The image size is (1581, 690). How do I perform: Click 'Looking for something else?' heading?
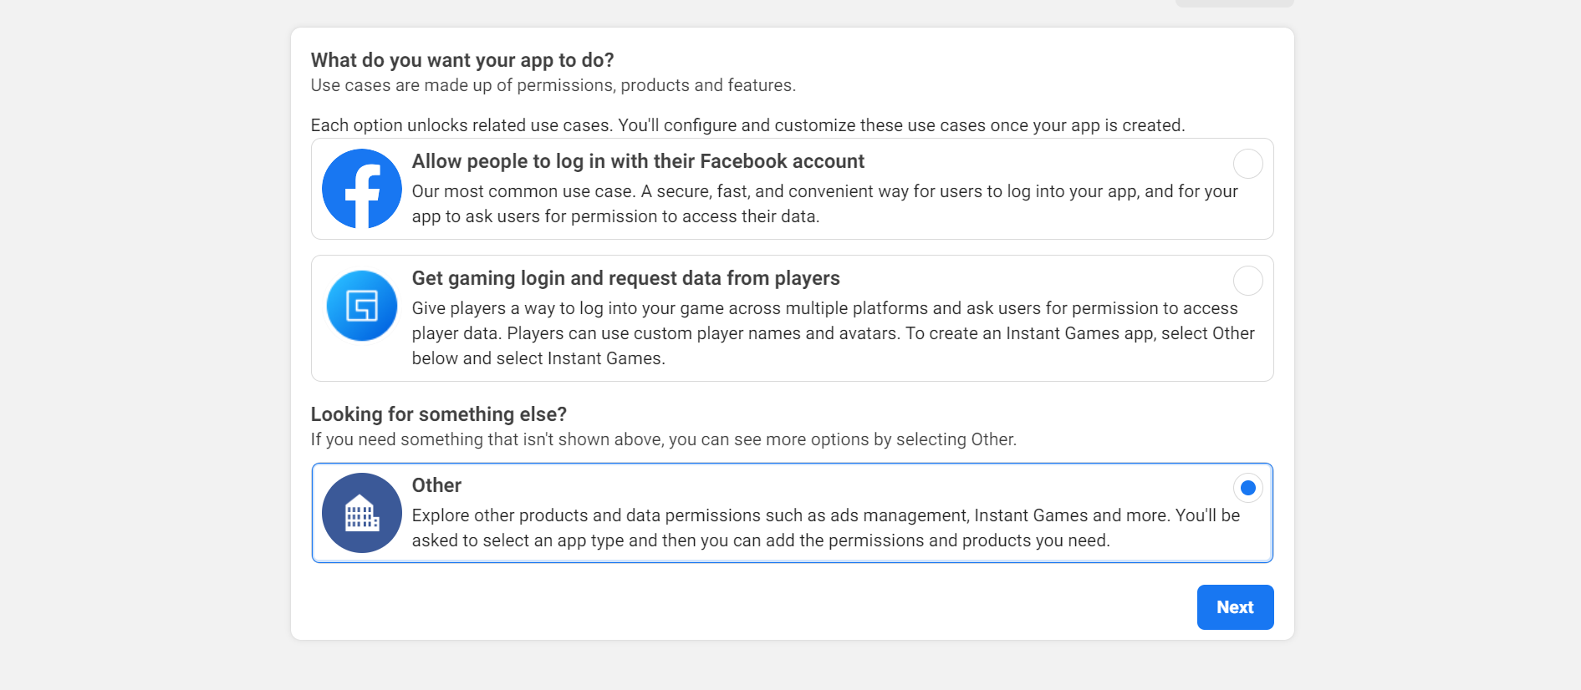(439, 414)
